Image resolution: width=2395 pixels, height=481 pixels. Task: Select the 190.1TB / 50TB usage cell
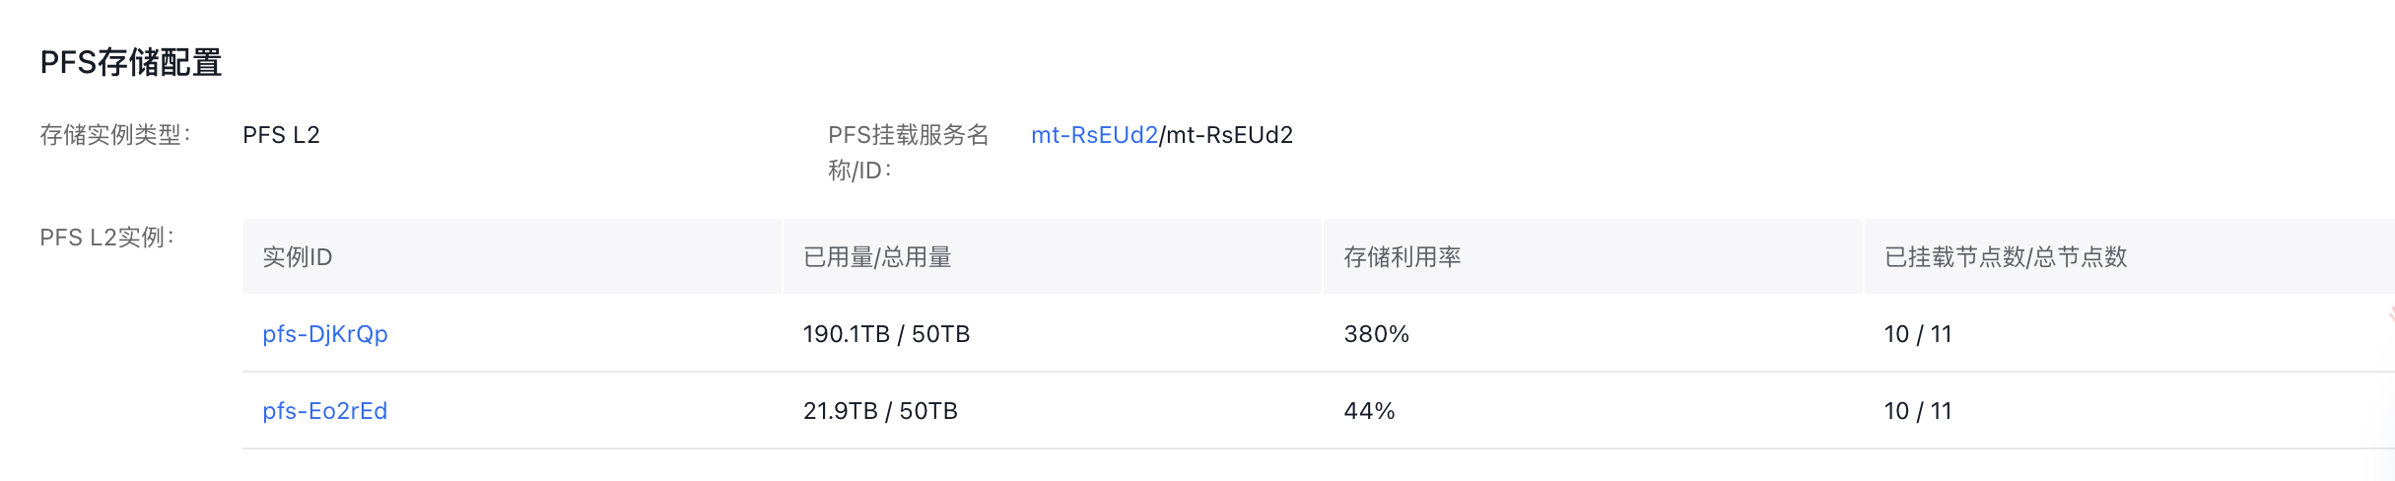[x=886, y=334]
